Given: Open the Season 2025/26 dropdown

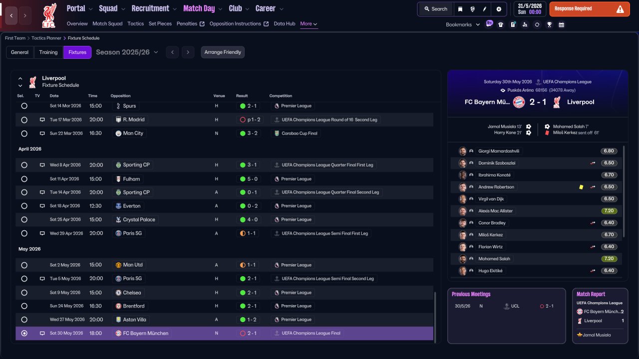Looking at the screenshot, I should (x=127, y=52).
